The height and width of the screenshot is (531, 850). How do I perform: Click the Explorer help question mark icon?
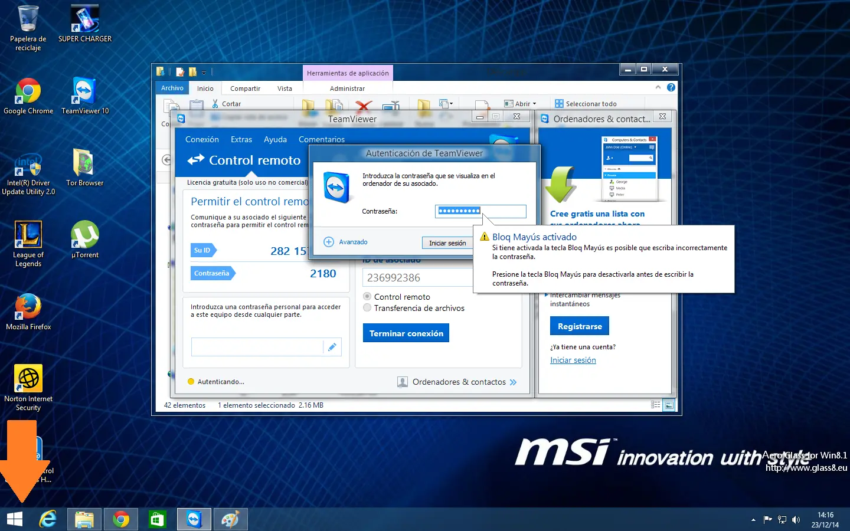(671, 87)
